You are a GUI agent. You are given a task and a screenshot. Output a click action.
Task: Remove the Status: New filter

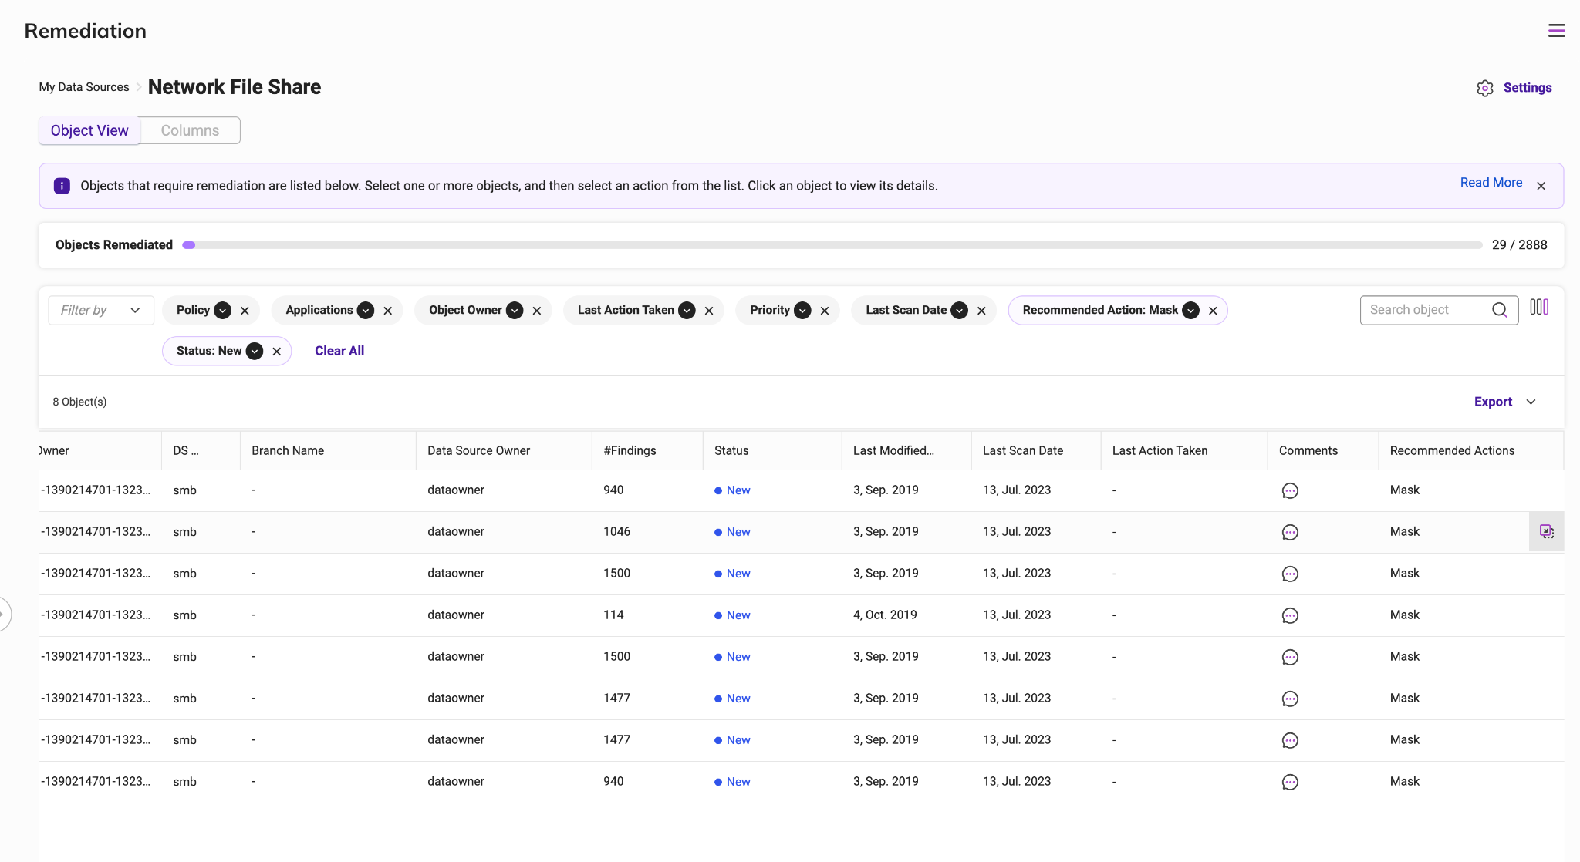276,352
